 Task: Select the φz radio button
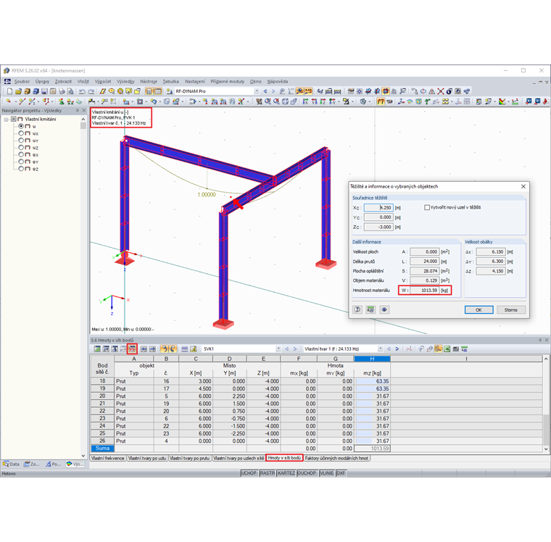tap(21, 169)
